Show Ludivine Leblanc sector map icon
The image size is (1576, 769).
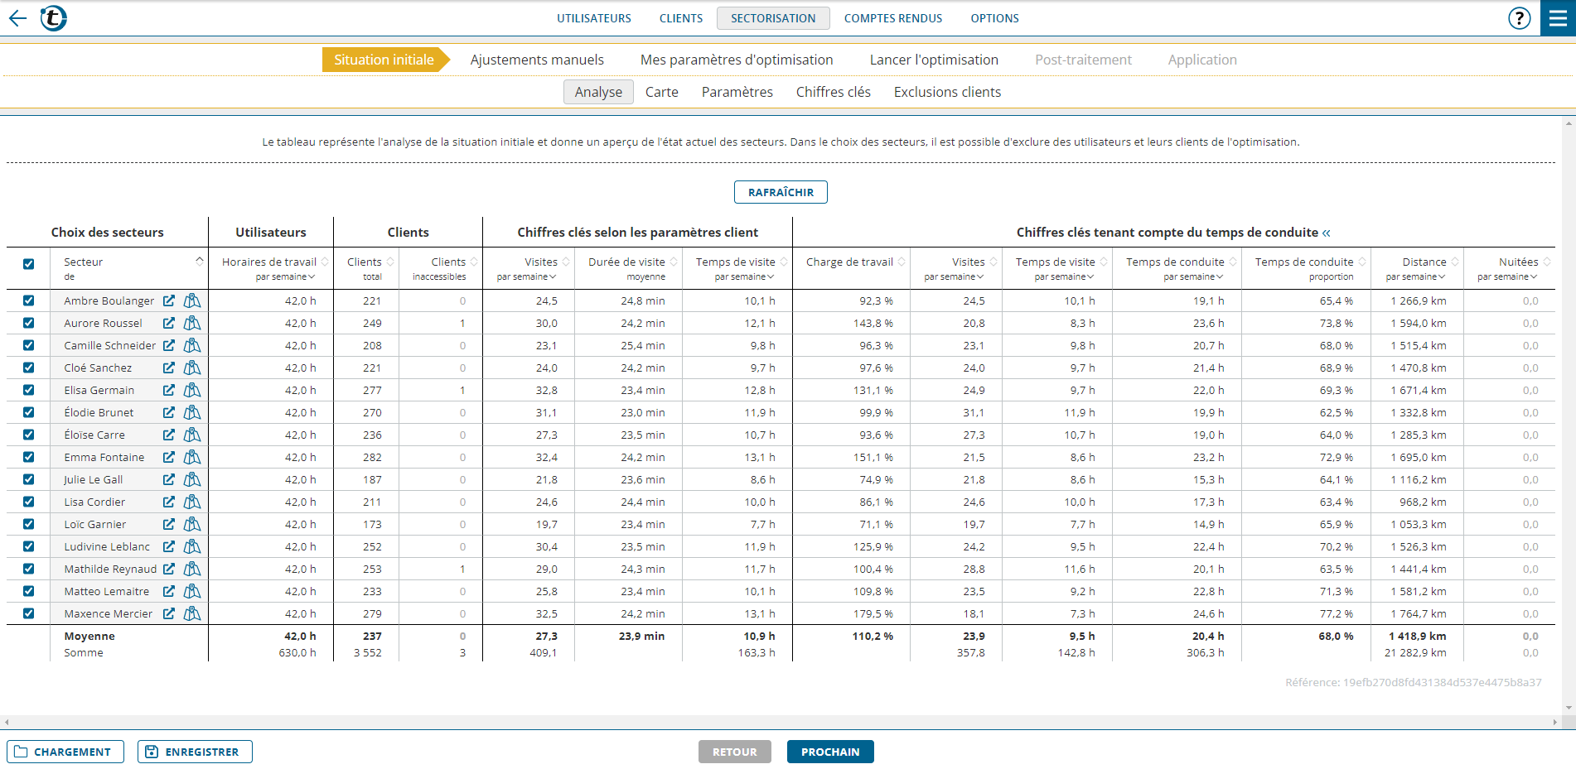coord(192,546)
